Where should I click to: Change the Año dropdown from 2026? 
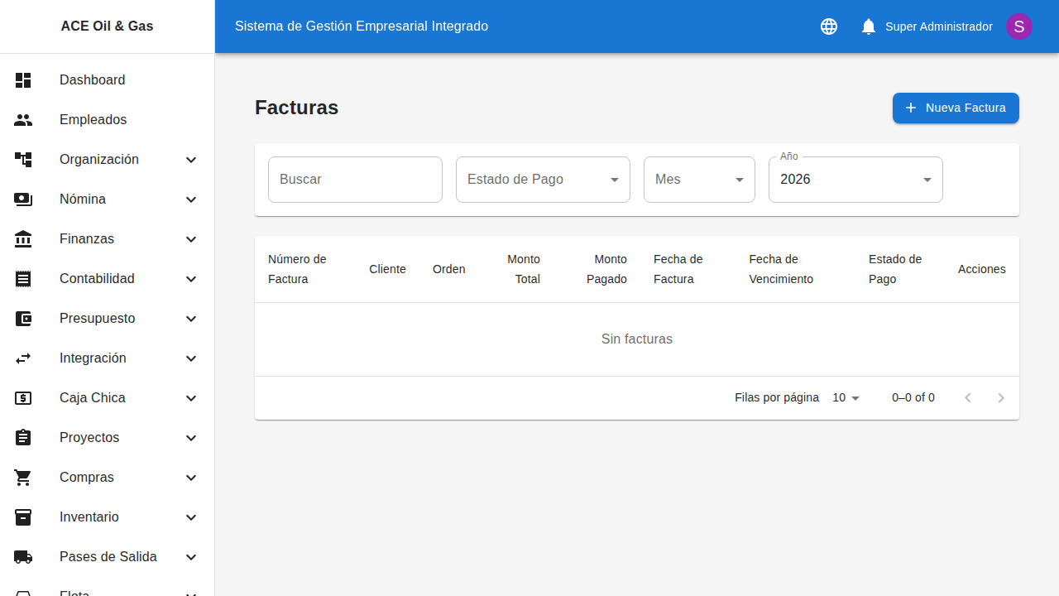tap(855, 180)
